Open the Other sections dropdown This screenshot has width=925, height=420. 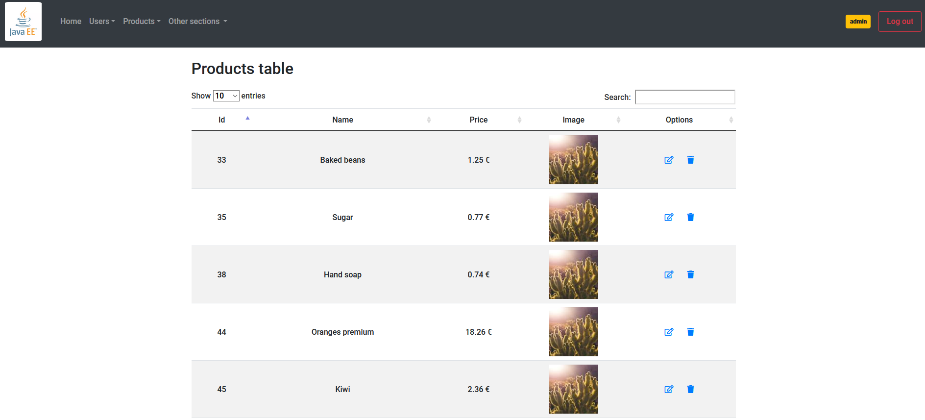click(x=197, y=22)
